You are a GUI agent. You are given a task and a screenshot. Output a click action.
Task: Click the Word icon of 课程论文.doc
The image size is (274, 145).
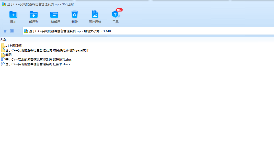3,60
